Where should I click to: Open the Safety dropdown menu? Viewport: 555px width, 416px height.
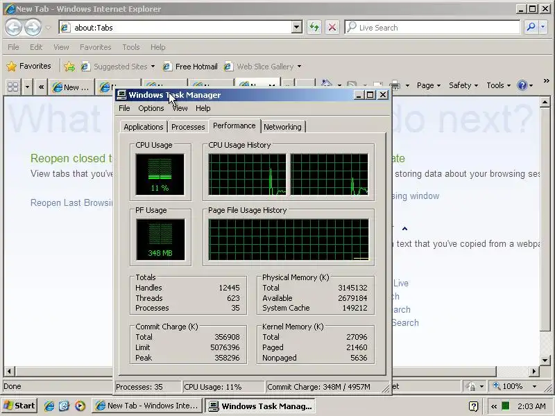(463, 85)
